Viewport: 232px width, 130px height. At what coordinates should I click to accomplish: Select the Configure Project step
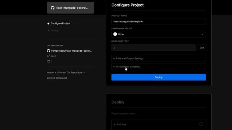coord(61,23)
